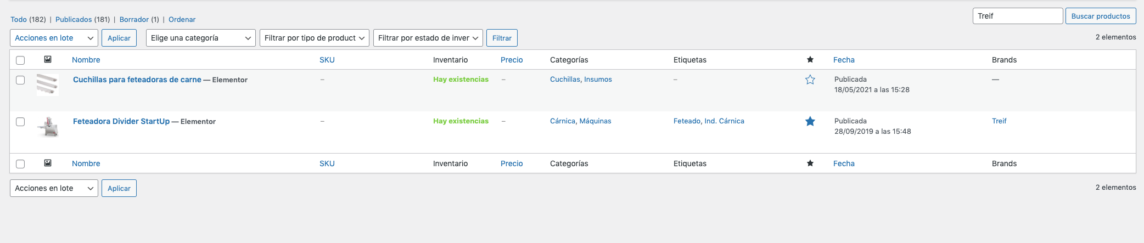Click the image column icon in footer
Image resolution: width=1144 pixels, height=243 pixels.
point(48,163)
